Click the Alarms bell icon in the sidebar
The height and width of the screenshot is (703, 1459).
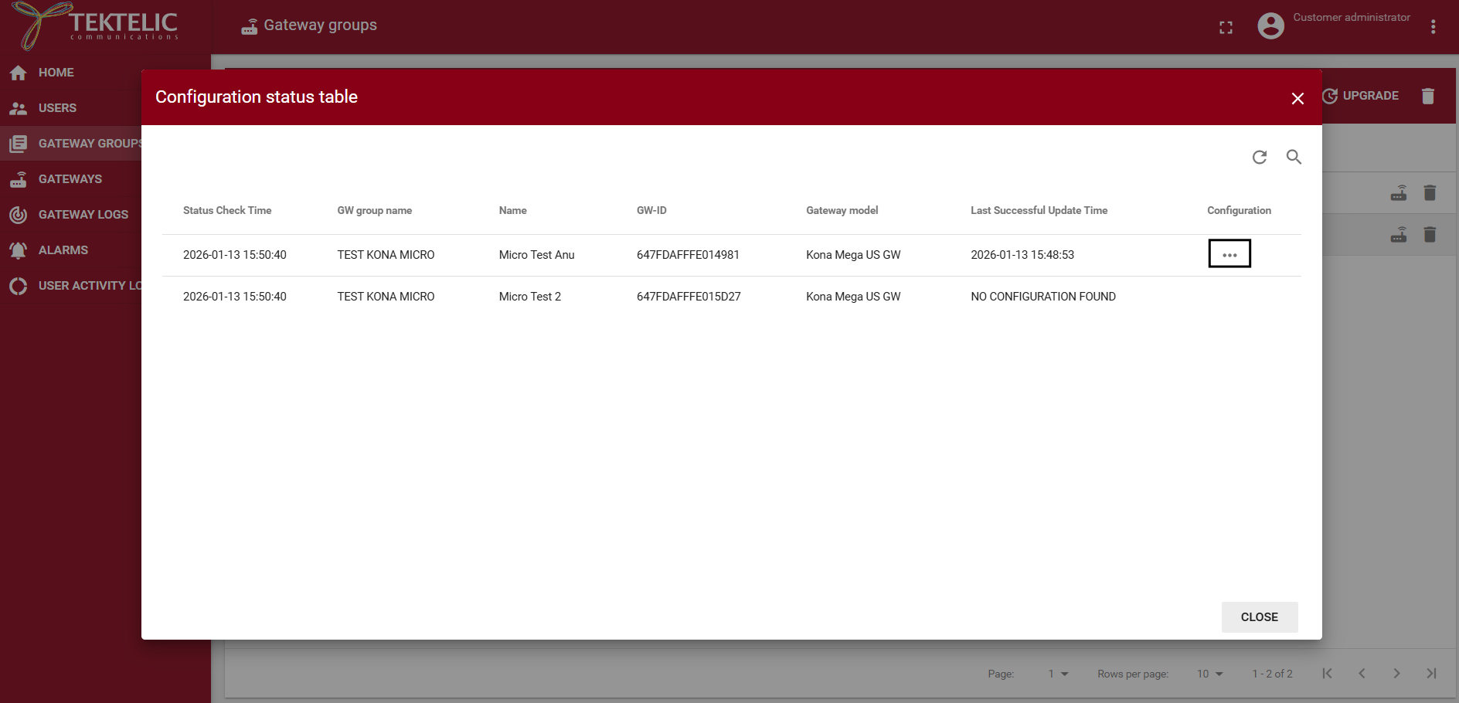point(19,250)
